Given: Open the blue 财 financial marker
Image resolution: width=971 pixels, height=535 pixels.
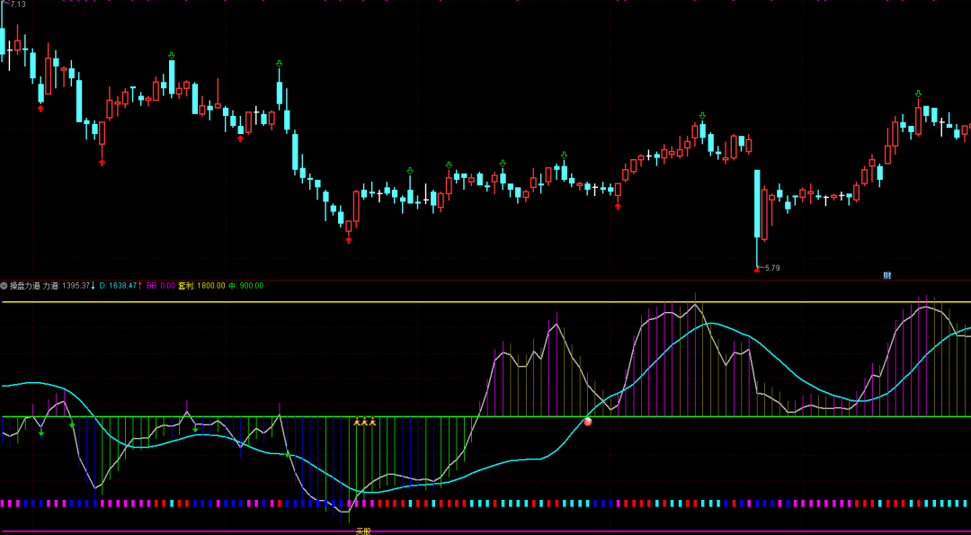Looking at the screenshot, I should (x=886, y=275).
